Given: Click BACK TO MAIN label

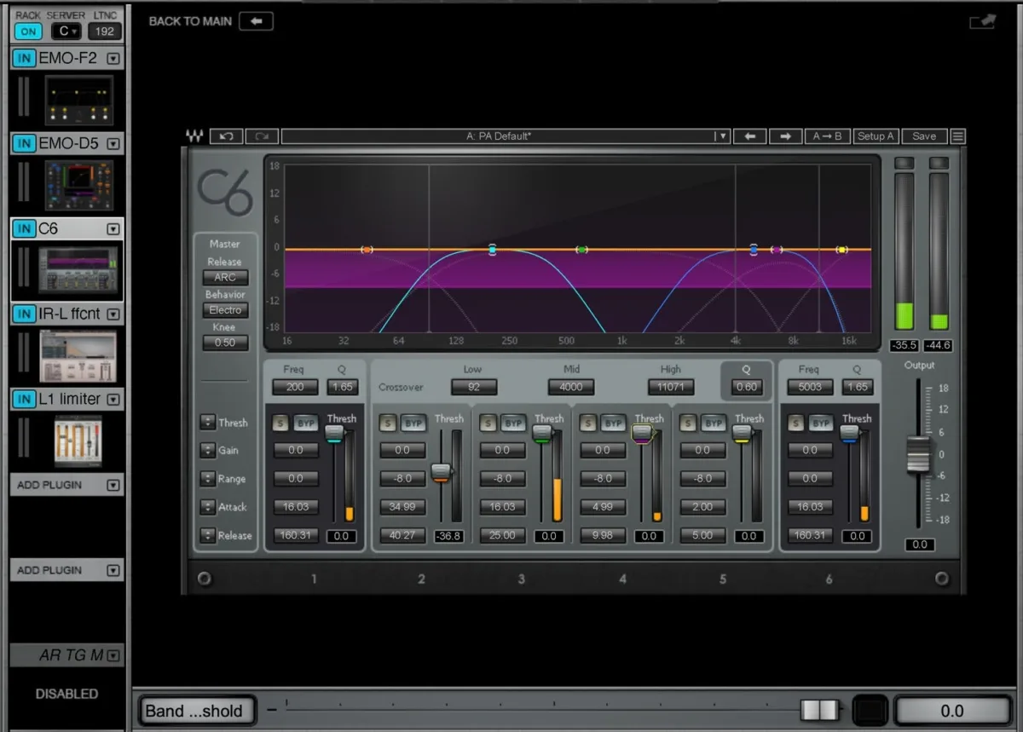Looking at the screenshot, I should (x=190, y=21).
